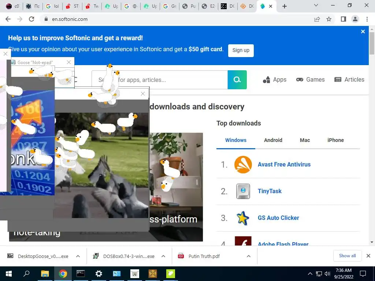
Task: Click the Sign up button in banner
Action: (x=241, y=50)
